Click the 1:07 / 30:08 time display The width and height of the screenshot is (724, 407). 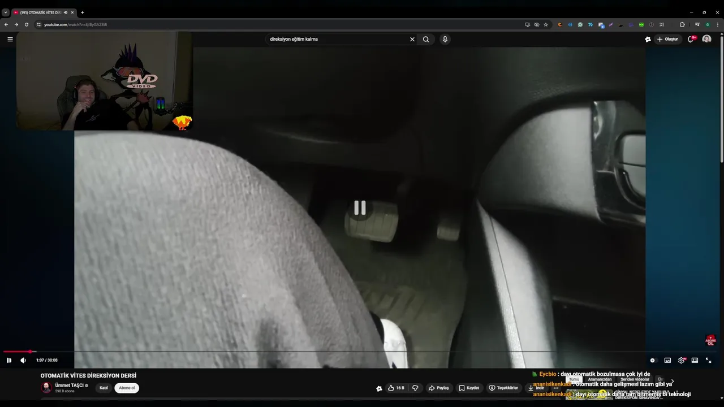[47, 360]
